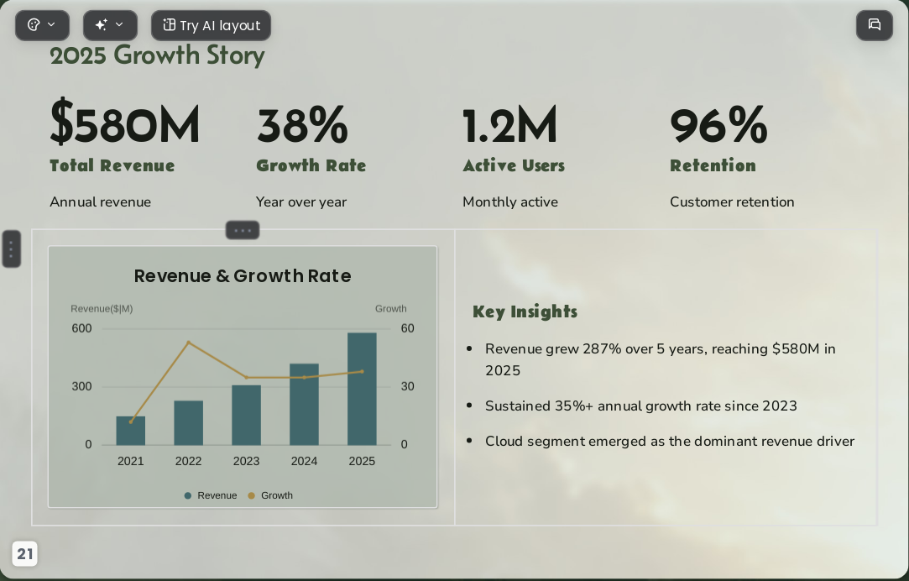
Task: Toggle the Growth legend entry
Action: tap(270, 495)
